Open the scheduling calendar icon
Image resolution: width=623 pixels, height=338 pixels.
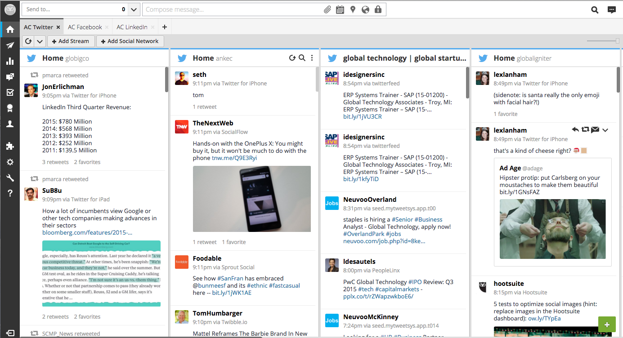coord(340,9)
